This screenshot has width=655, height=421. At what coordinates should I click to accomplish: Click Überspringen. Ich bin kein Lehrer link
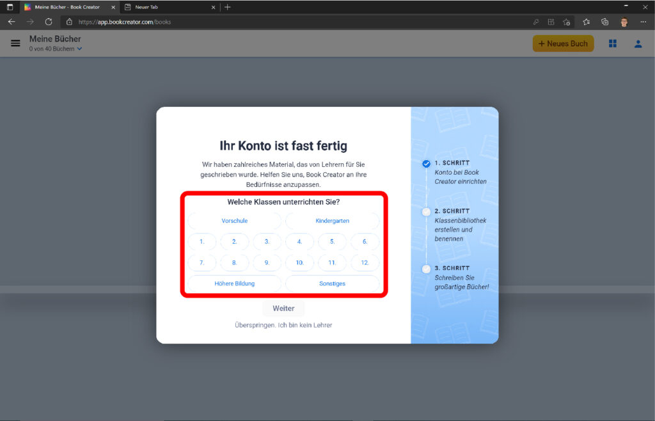pos(283,325)
